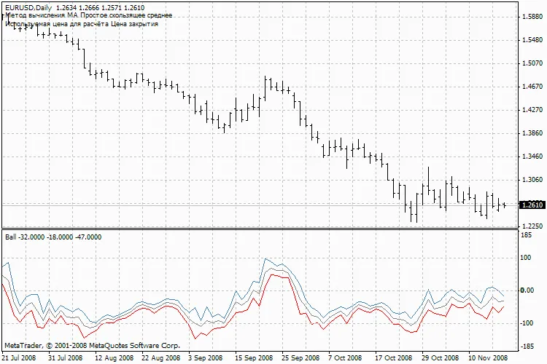Click the 15 Sep 2008 date label
The height and width of the screenshot is (364, 547).
256,358
